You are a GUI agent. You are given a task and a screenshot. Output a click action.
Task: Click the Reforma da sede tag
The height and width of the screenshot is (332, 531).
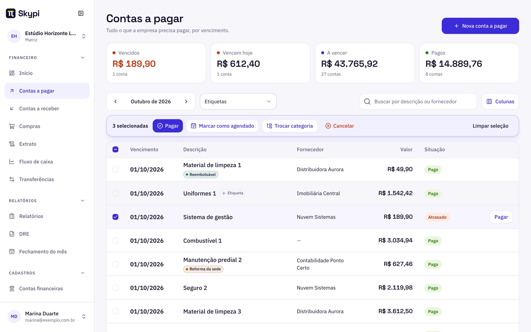[203, 269]
